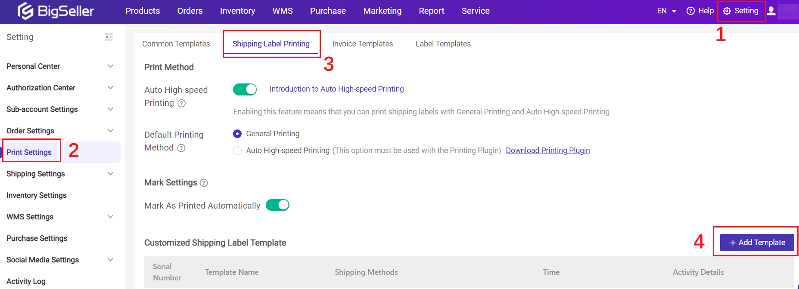Open the WMS menu
This screenshot has height=289, width=799.
283,11
